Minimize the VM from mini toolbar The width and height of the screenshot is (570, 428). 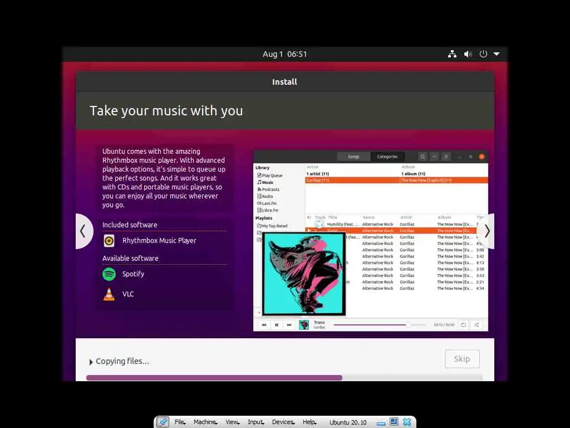coord(381,424)
